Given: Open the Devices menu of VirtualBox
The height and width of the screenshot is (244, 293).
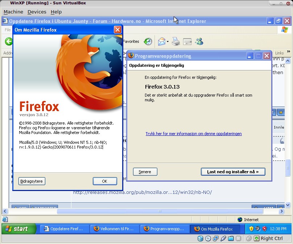Looking at the screenshot, I should (37, 12).
